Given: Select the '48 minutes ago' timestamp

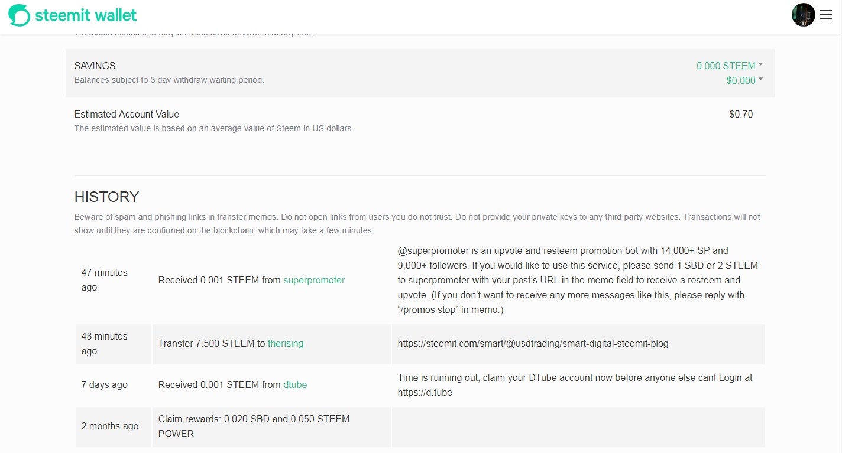Looking at the screenshot, I should (105, 344).
